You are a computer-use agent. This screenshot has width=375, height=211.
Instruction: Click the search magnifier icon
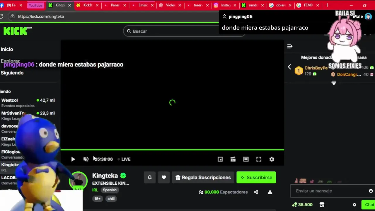pos(129,31)
